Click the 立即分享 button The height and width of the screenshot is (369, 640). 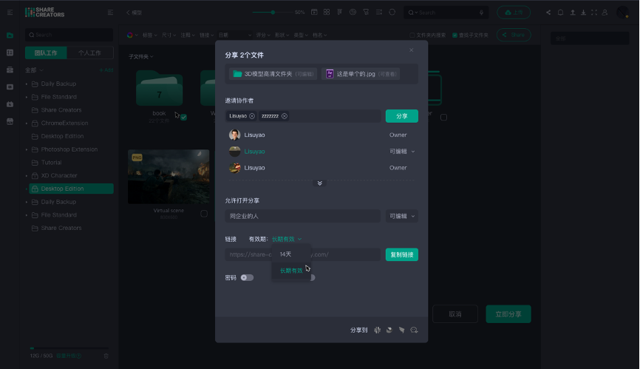[508, 314]
